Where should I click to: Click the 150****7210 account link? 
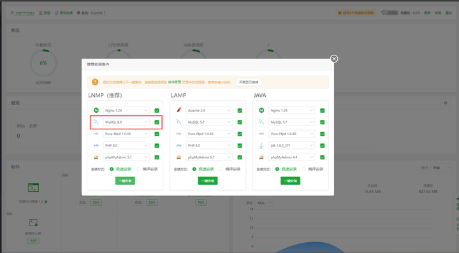[x=25, y=13]
